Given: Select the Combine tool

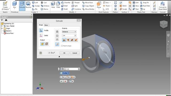Looking at the screenshot, I should 76,9.
